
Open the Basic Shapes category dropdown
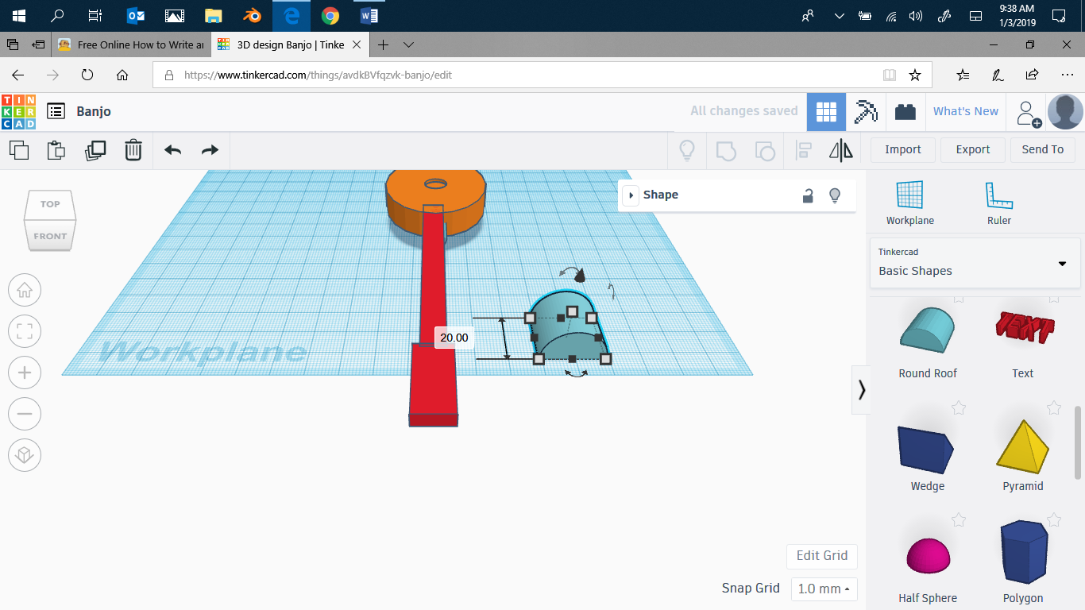pyautogui.click(x=975, y=263)
